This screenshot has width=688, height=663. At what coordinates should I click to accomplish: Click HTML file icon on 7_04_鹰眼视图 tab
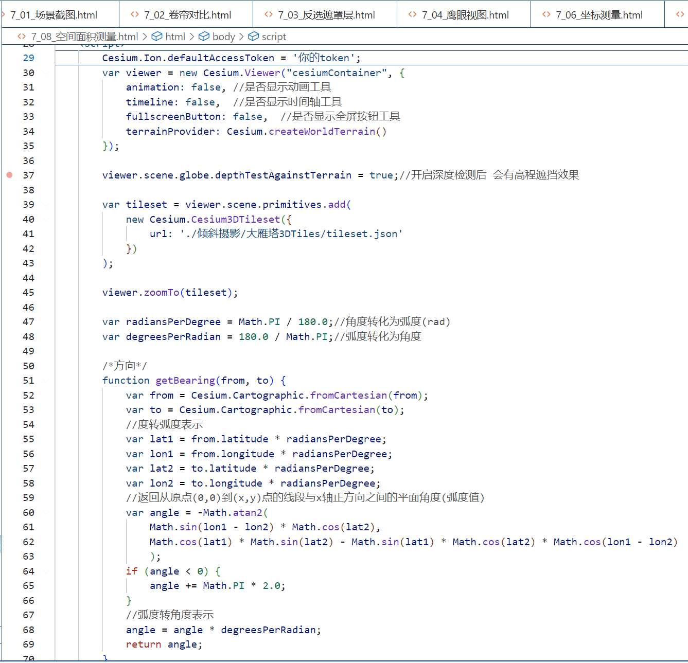[412, 14]
